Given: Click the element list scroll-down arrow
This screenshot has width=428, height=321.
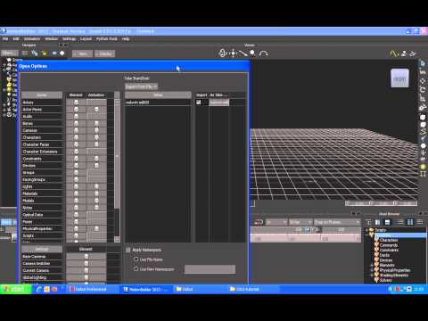Looking at the screenshot, I should point(117,239).
